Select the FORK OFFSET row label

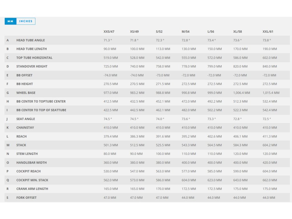click(x=27, y=198)
